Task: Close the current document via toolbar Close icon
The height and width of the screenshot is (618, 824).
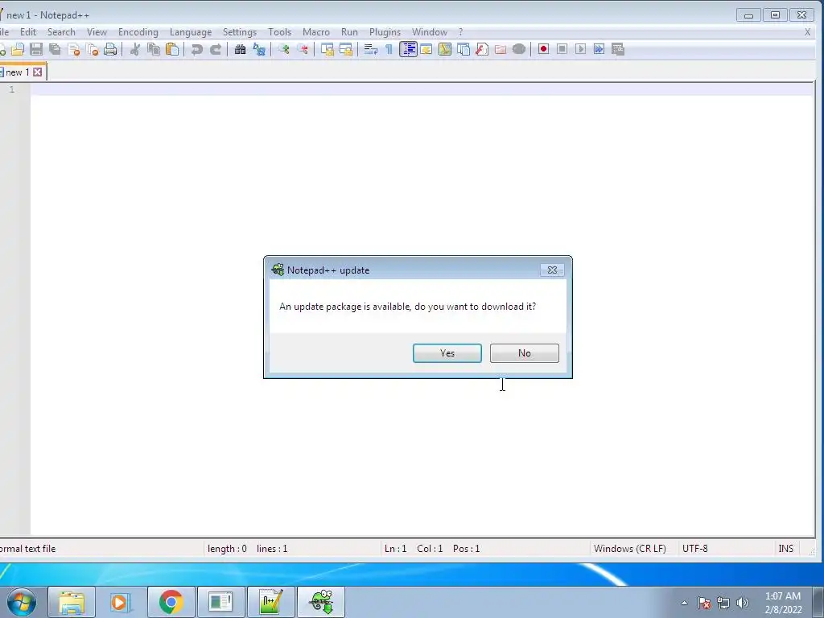Action: click(x=73, y=49)
